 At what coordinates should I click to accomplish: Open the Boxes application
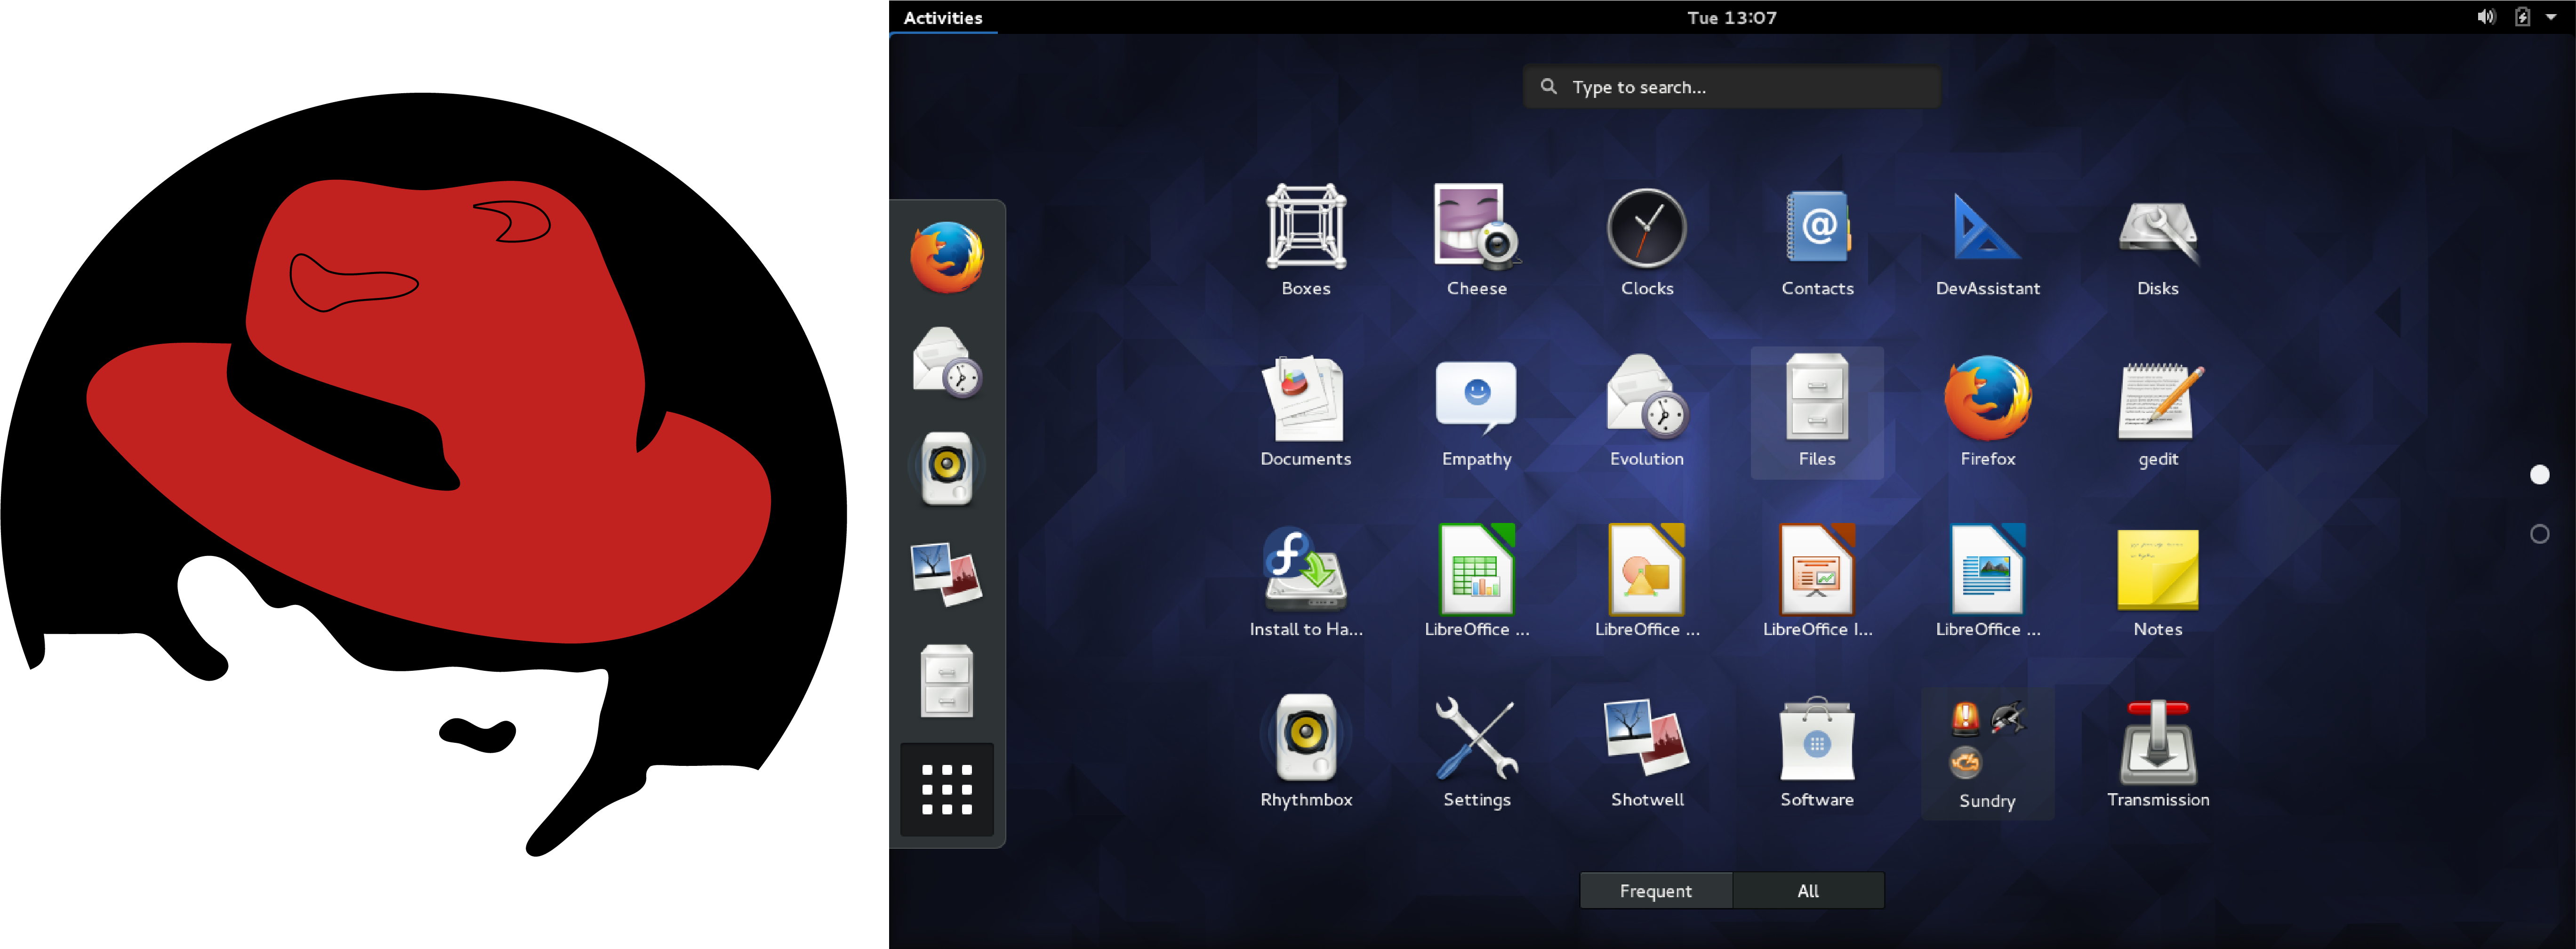pyautogui.click(x=1306, y=241)
